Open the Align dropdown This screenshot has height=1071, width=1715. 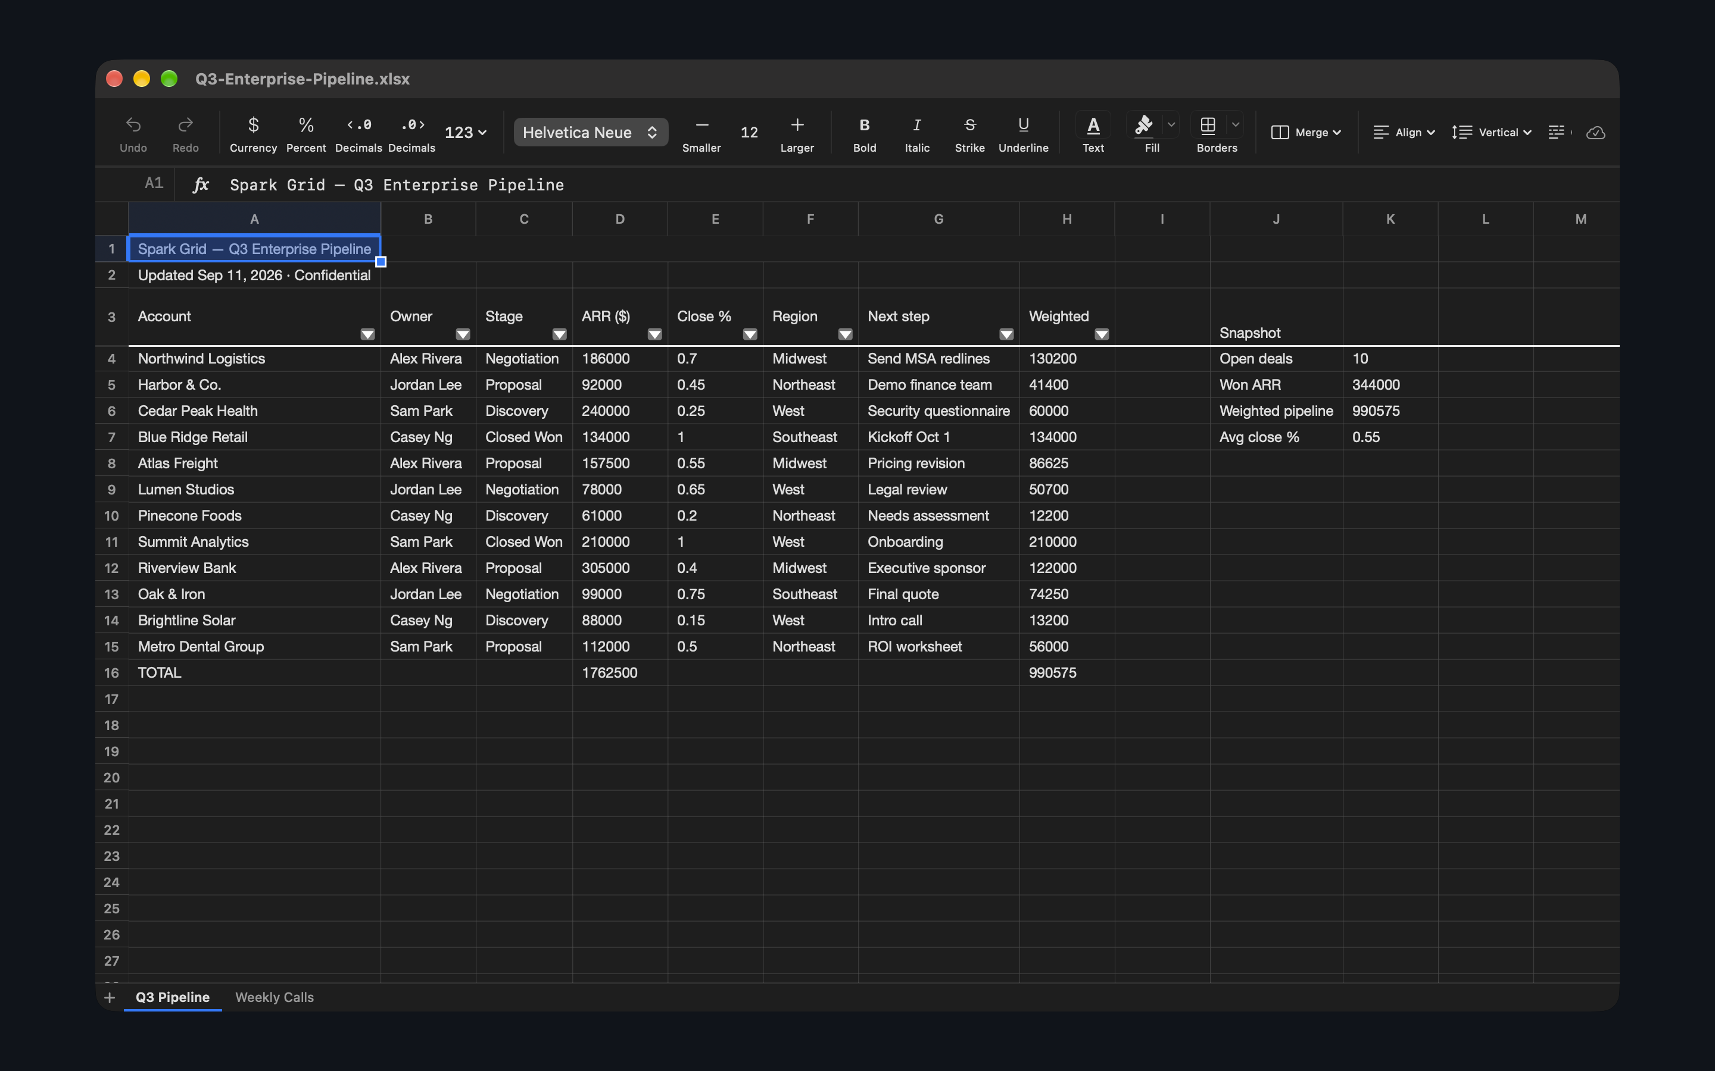[x=1404, y=133]
